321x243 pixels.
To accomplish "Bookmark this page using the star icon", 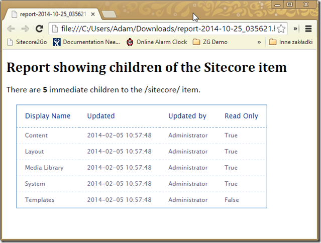I will click(281, 29).
